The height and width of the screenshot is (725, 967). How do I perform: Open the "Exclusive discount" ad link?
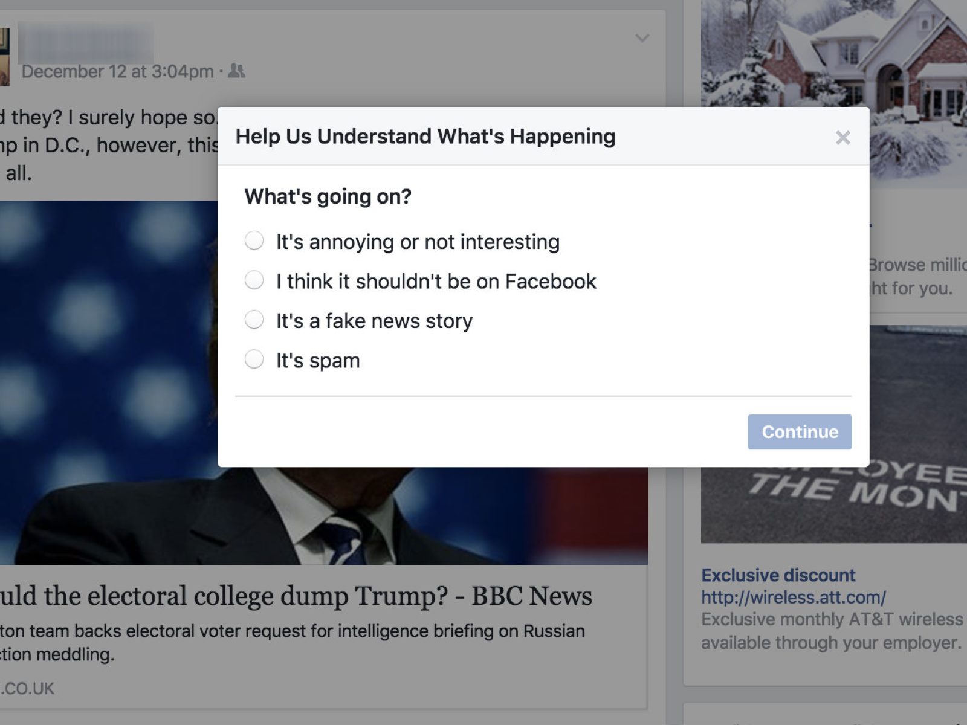coord(778,575)
